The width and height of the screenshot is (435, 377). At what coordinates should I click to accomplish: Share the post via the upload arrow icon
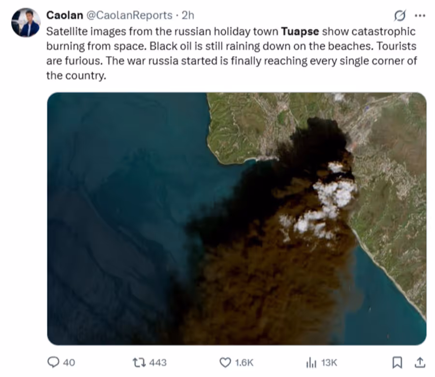point(420,362)
